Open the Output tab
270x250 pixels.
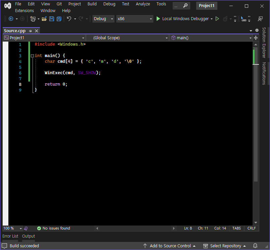pos(29,236)
